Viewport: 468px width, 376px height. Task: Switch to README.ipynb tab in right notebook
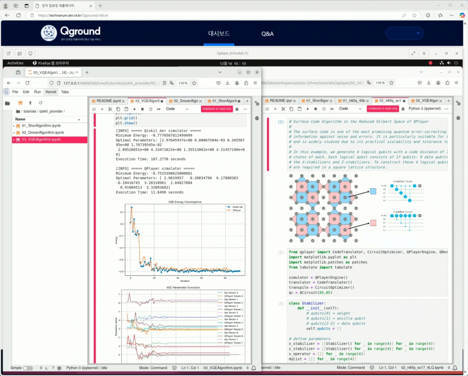[x=281, y=101]
